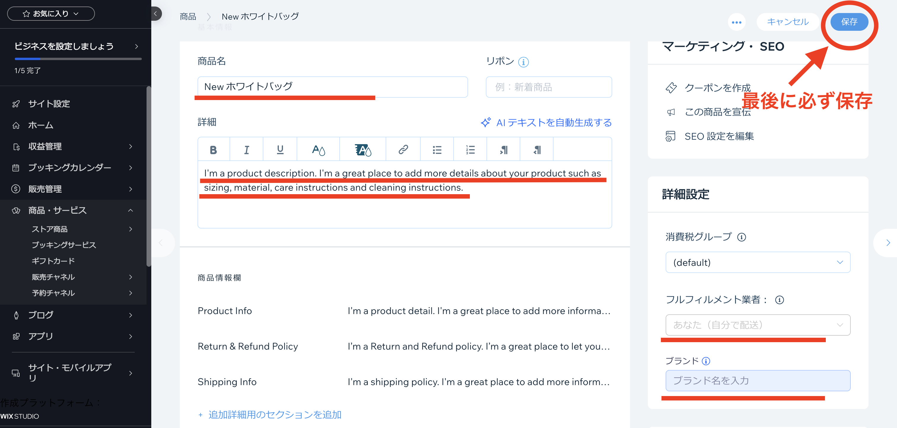Click the フルフィルメント業者 info icon

(779, 300)
